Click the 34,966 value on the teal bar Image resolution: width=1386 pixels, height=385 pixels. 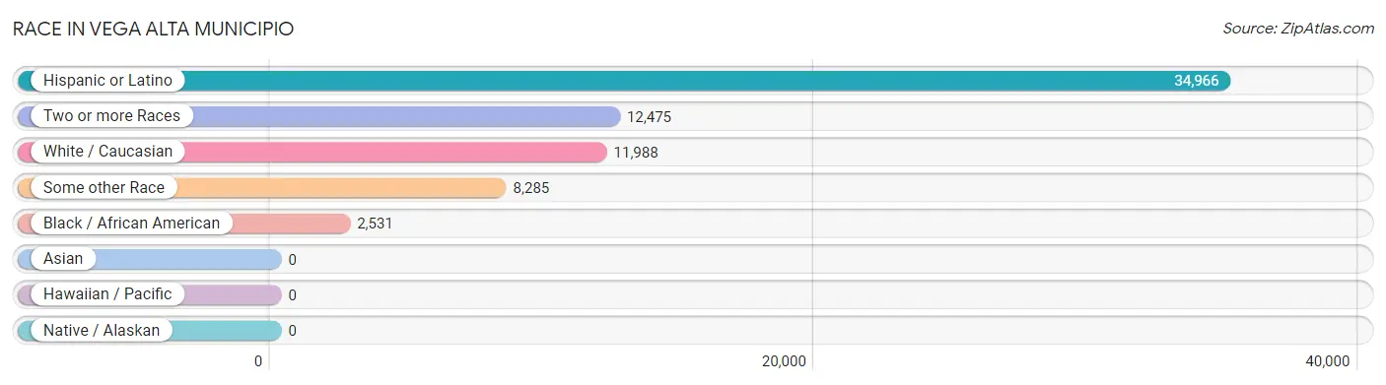coord(1196,81)
